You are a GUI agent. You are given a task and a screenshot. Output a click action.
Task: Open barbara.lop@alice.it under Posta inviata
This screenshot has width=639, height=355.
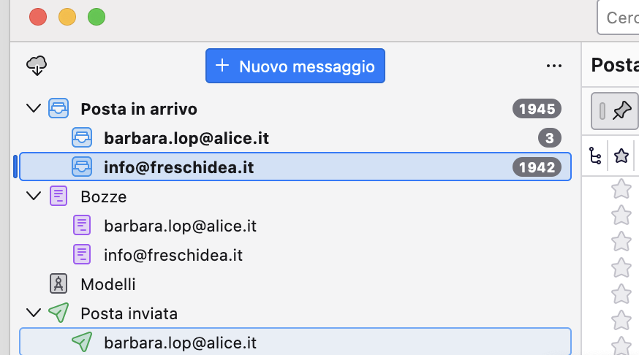180,343
